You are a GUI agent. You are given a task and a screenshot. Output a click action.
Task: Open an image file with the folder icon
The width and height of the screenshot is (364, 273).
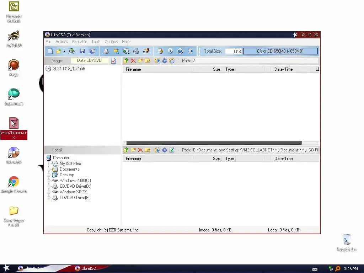pos(59,51)
